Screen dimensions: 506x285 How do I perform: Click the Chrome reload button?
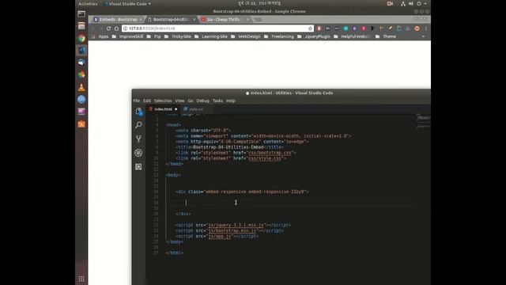pyautogui.click(x=109, y=28)
